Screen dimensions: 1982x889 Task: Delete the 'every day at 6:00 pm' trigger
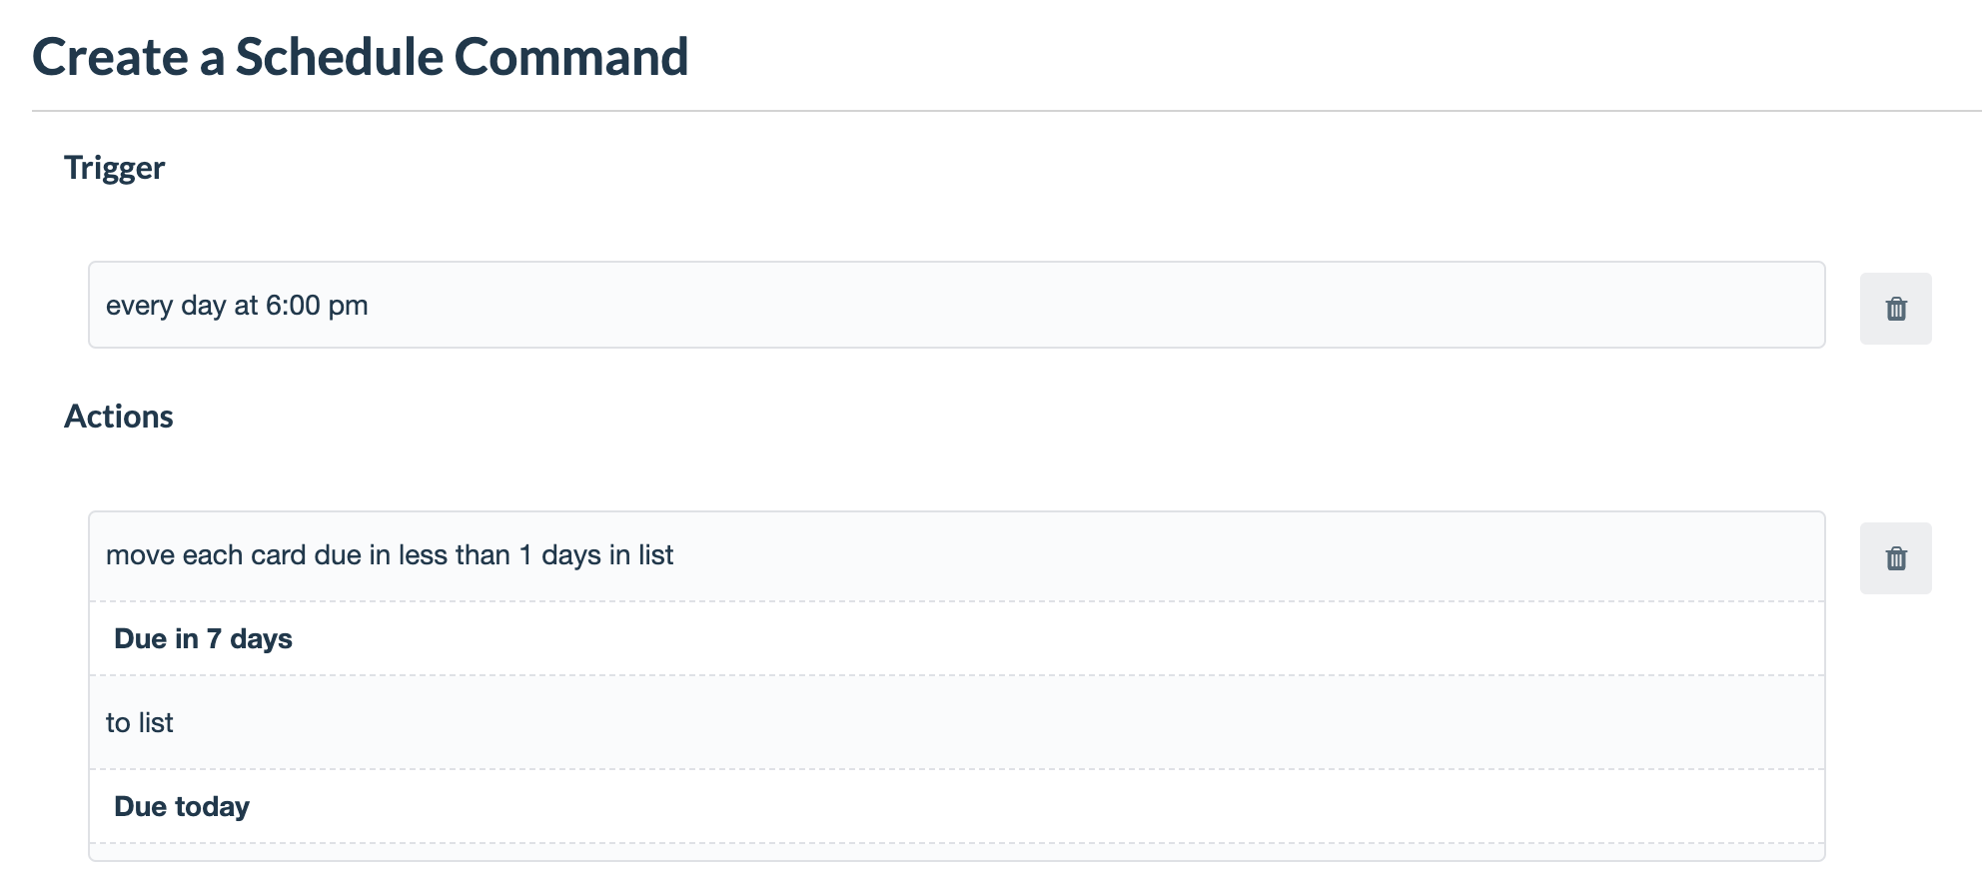click(x=1895, y=309)
